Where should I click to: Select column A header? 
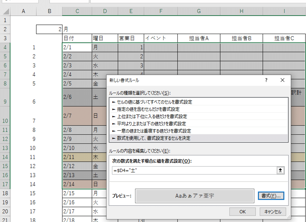pyautogui.click(x=23, y=11)
